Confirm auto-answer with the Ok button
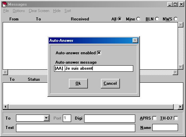 (78, 83)
